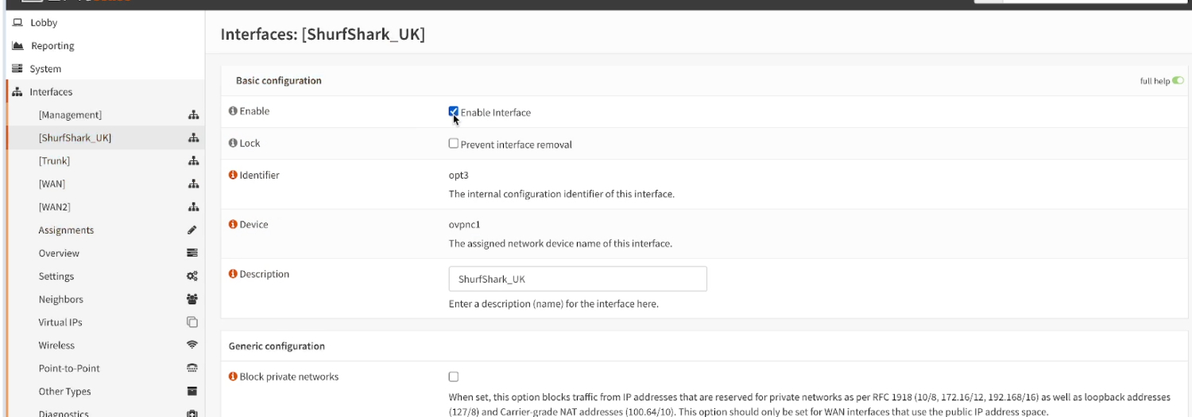Click the Basic configuration heading
Viewport: 1192px width, 417px height.
[279, 80]
